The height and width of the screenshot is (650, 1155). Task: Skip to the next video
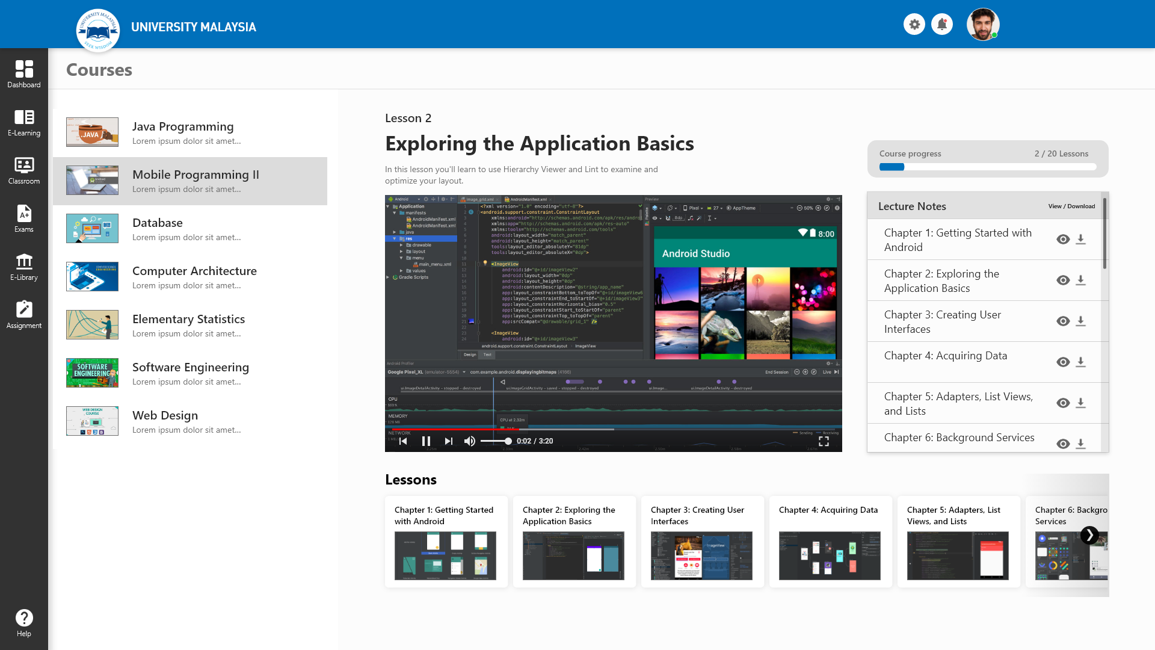(449, 441)
